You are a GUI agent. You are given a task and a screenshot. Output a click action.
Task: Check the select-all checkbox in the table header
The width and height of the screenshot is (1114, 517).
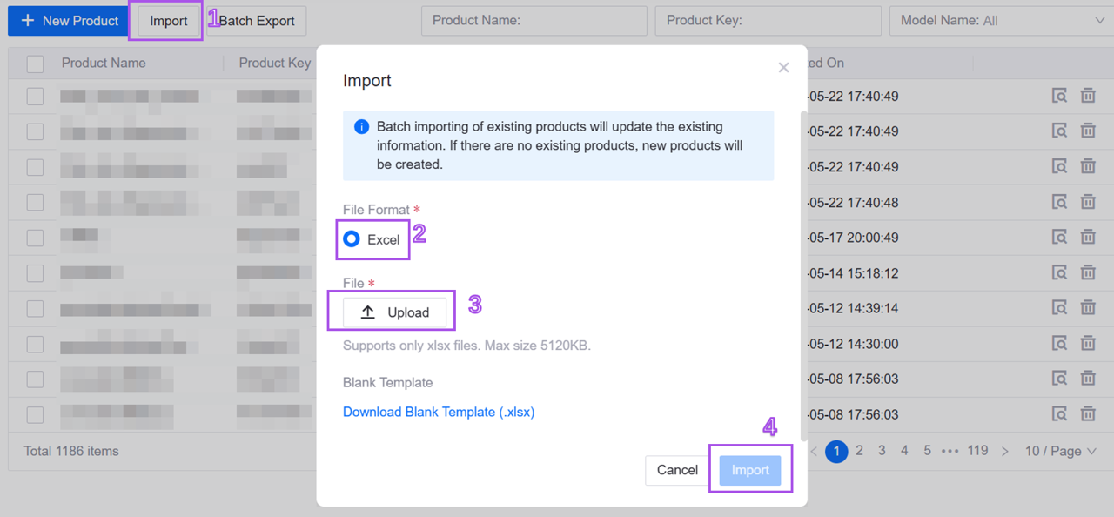33,63
